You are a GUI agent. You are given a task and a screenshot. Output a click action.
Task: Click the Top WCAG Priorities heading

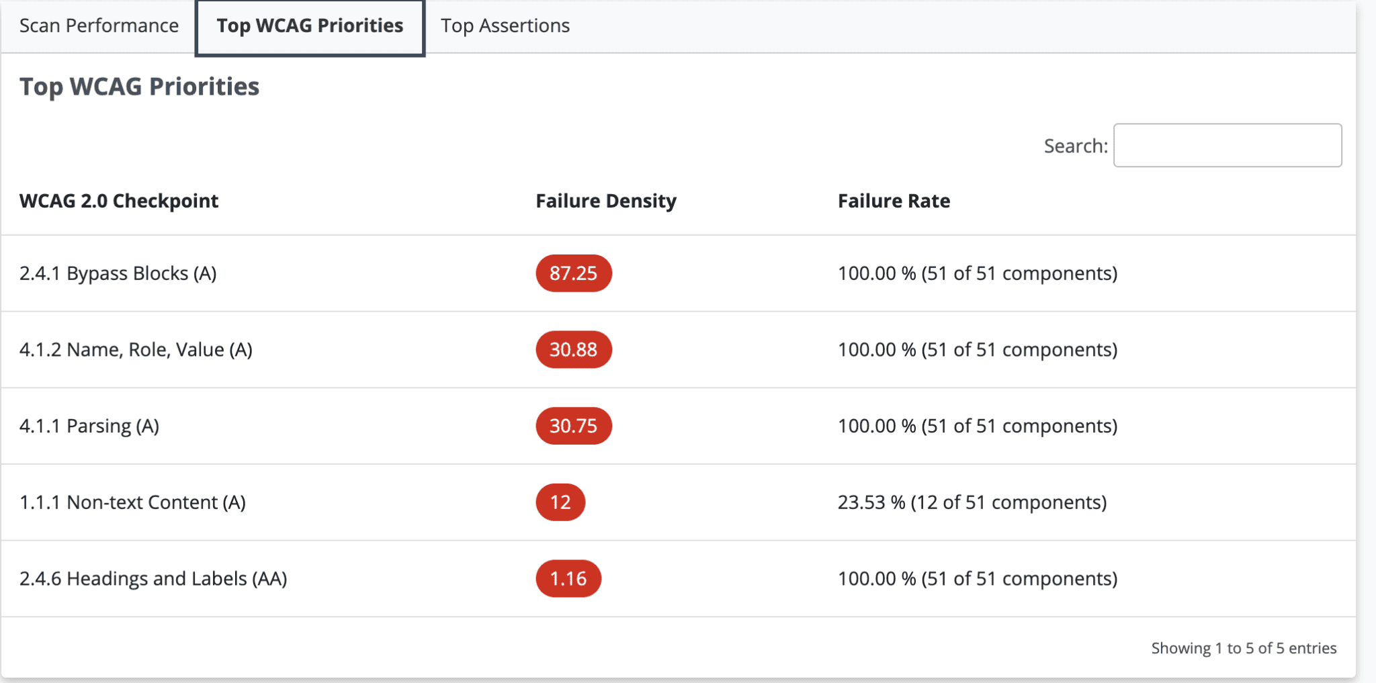coord(139,87)
